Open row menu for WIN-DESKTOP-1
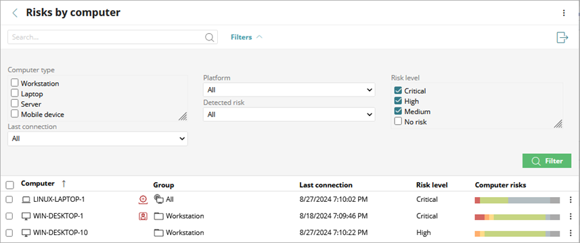This screenshot has height=243, width=580. [570, 217]
